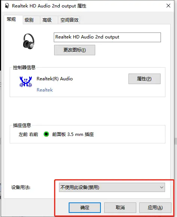This screenshot has width=177, height=217.
Task: Click the device name text field
Action: pos(107,37)
